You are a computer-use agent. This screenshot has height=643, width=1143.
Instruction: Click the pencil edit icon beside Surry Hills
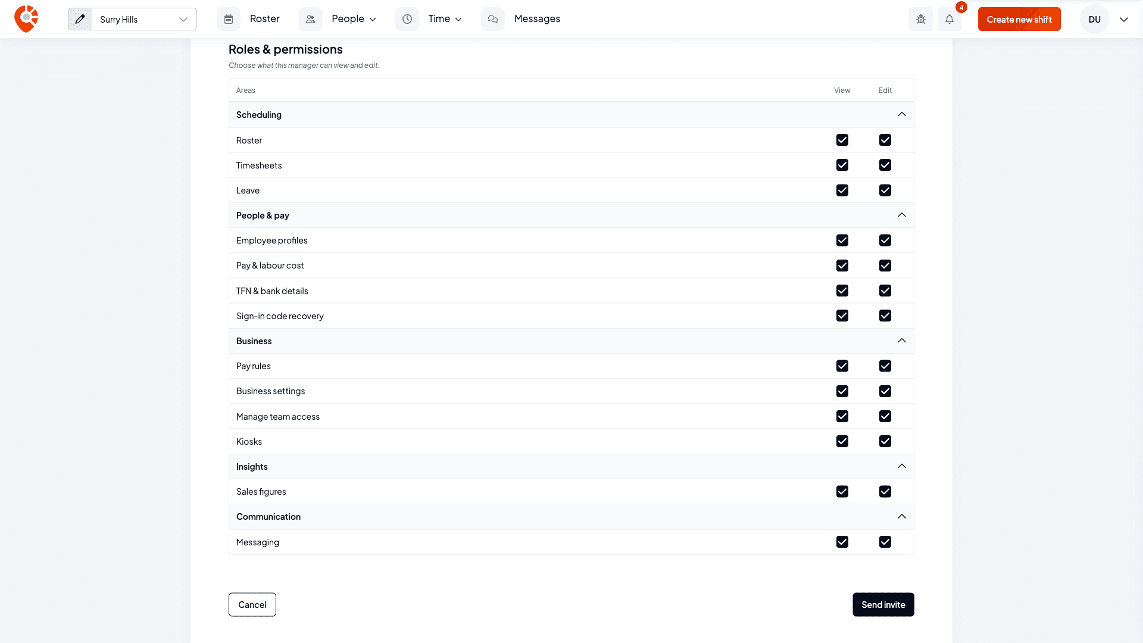click(x=80, y=19)
